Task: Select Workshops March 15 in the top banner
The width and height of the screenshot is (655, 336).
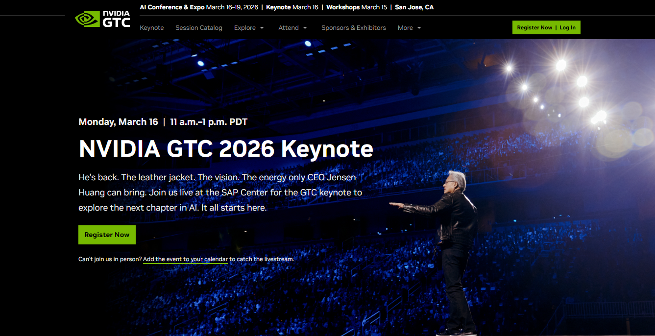Action: pos(356,7)
